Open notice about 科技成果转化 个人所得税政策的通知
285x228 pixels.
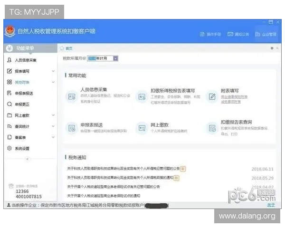coord(120,178)
